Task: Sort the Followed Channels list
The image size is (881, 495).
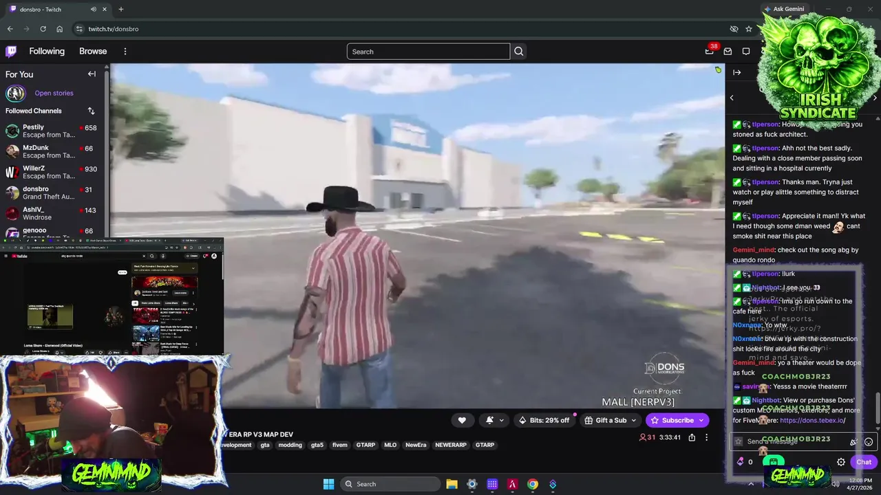Action: coord(91,111)
